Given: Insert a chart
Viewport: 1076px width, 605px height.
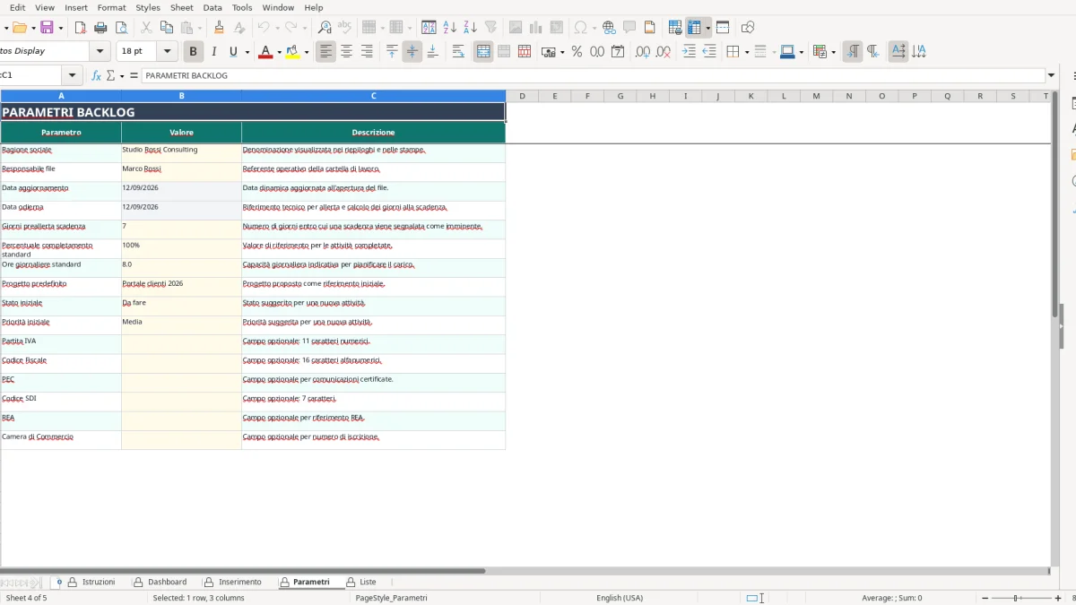Looking at the screenshot, I should tap(535, 28).
